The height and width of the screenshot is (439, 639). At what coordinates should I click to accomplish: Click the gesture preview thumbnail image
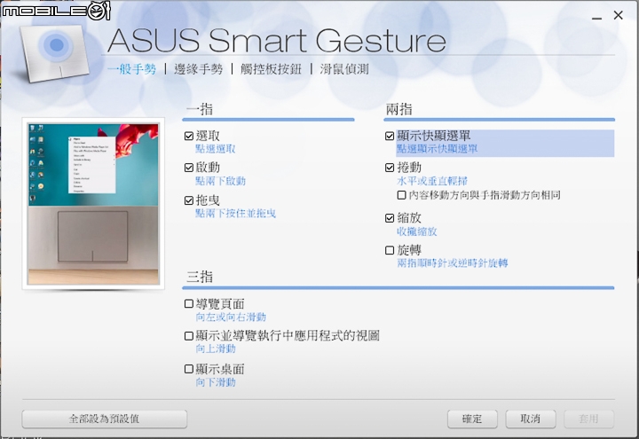(93, 204)
